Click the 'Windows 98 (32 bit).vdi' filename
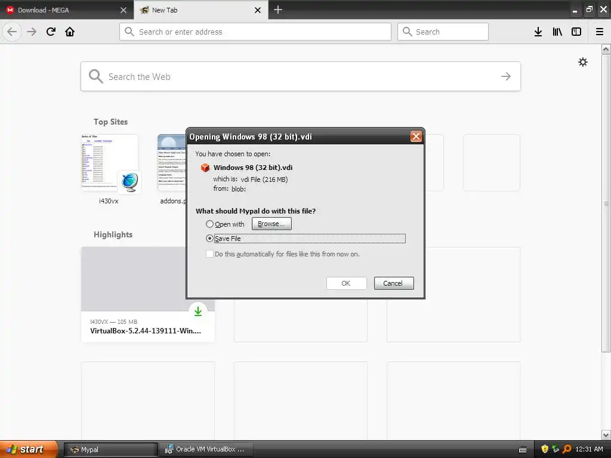611x458 pixels. [253, 168]
